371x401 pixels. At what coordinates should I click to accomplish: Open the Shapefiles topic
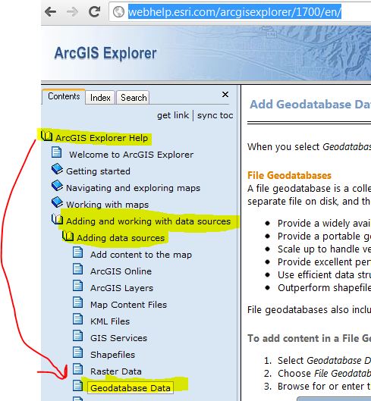[x=112, y=355]
